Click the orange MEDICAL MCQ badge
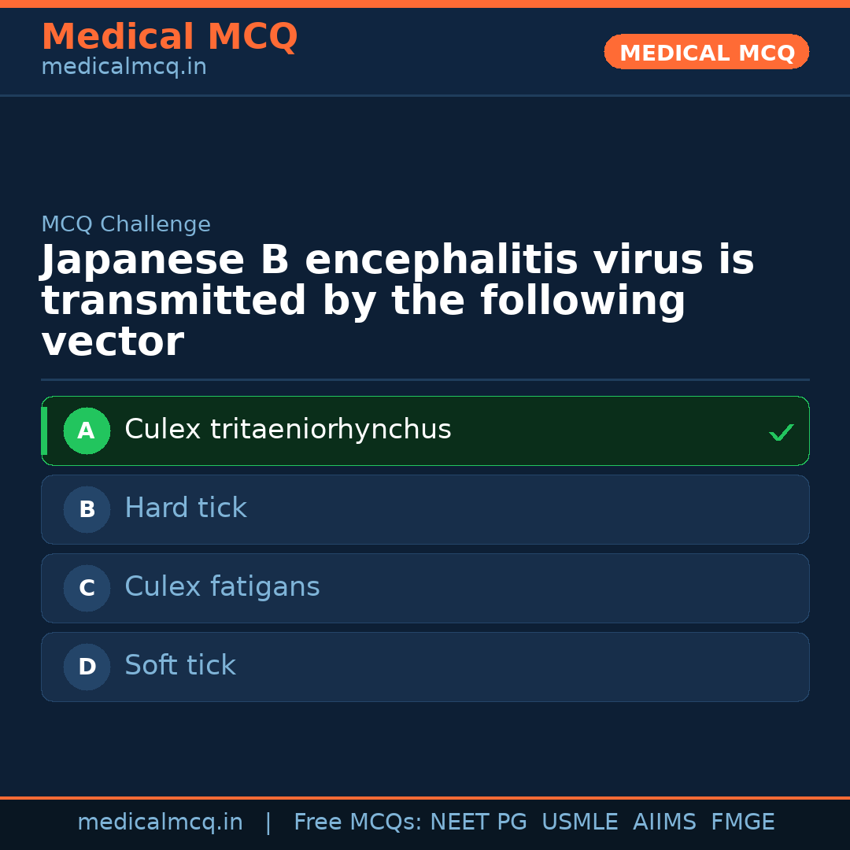This screenshot has height=850, width=850. tap(706, 52)
